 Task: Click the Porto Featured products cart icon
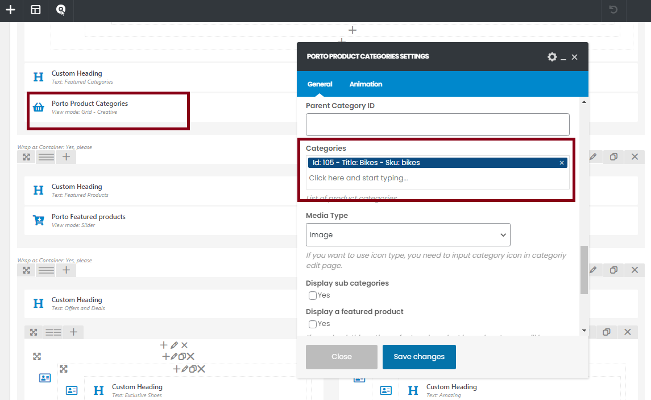click(x=38, y=220)
